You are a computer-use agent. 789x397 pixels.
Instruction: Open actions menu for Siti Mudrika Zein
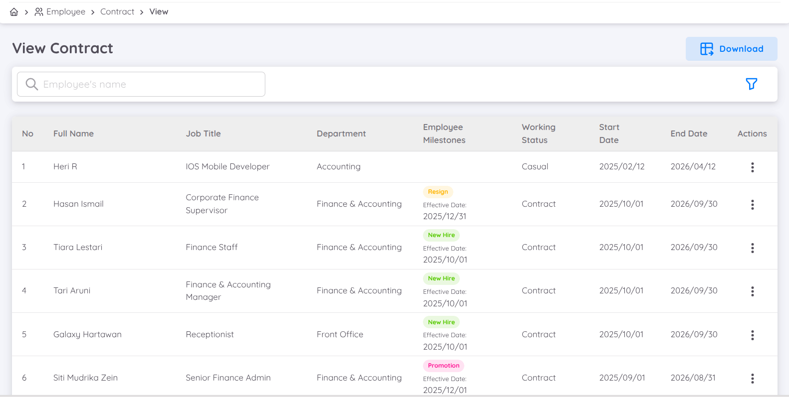(752, 379)
